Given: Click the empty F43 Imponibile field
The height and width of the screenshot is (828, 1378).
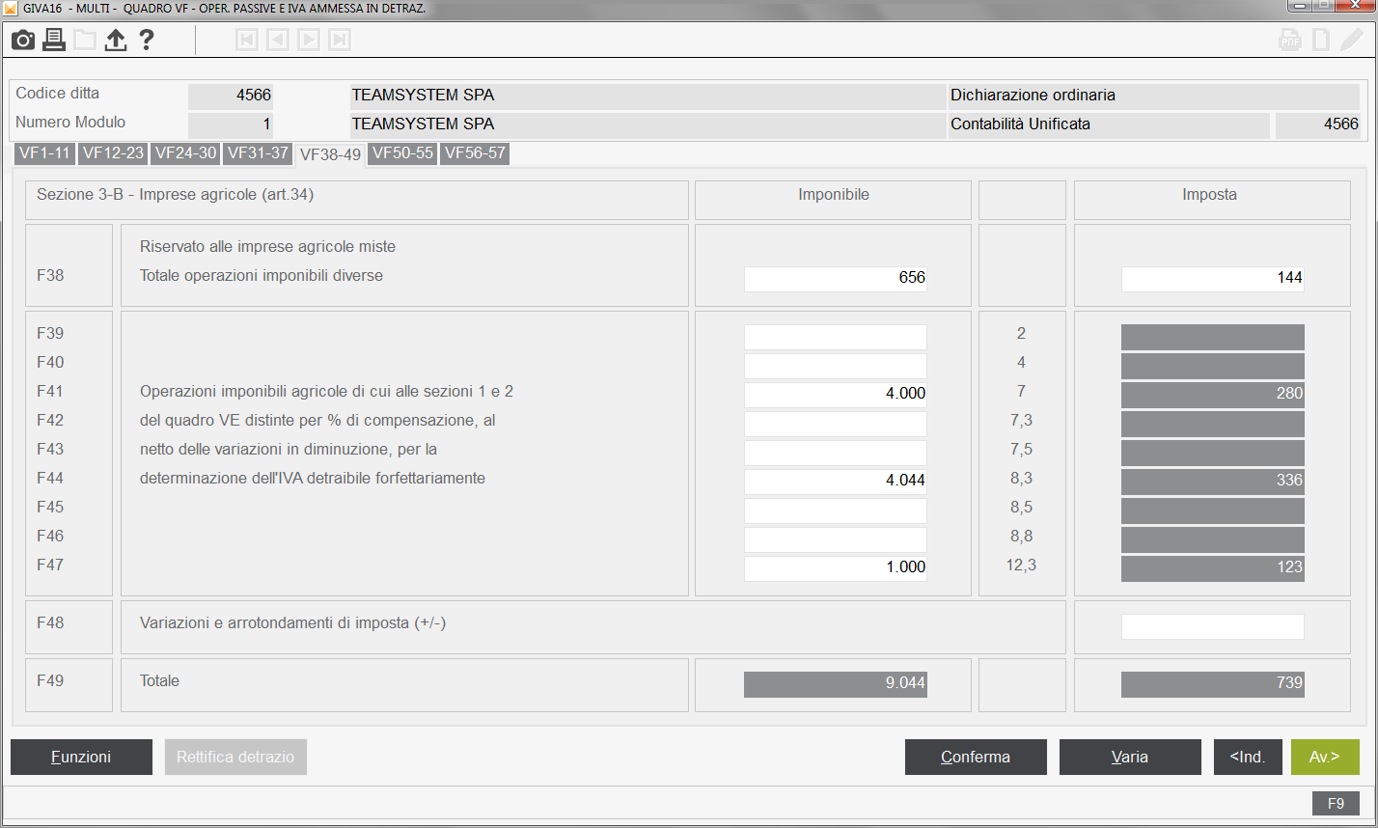Looking at the screenshot, I should pyautogui.click(x=836, y=453).
